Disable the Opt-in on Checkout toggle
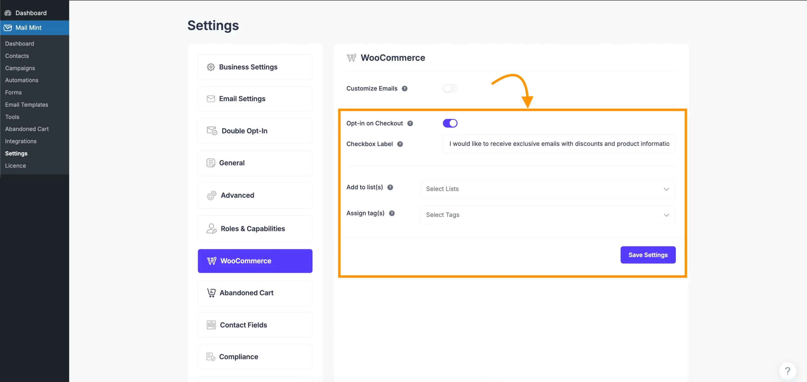The width and height of the screenshot is (807, 382). [450, 123]
